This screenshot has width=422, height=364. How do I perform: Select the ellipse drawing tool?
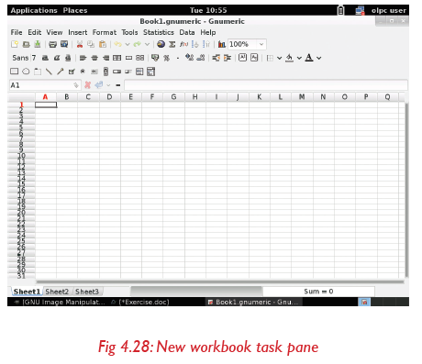click(x=26, y=72)
